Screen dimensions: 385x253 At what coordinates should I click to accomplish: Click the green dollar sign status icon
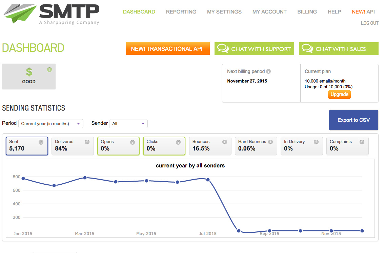click(29, 72)
